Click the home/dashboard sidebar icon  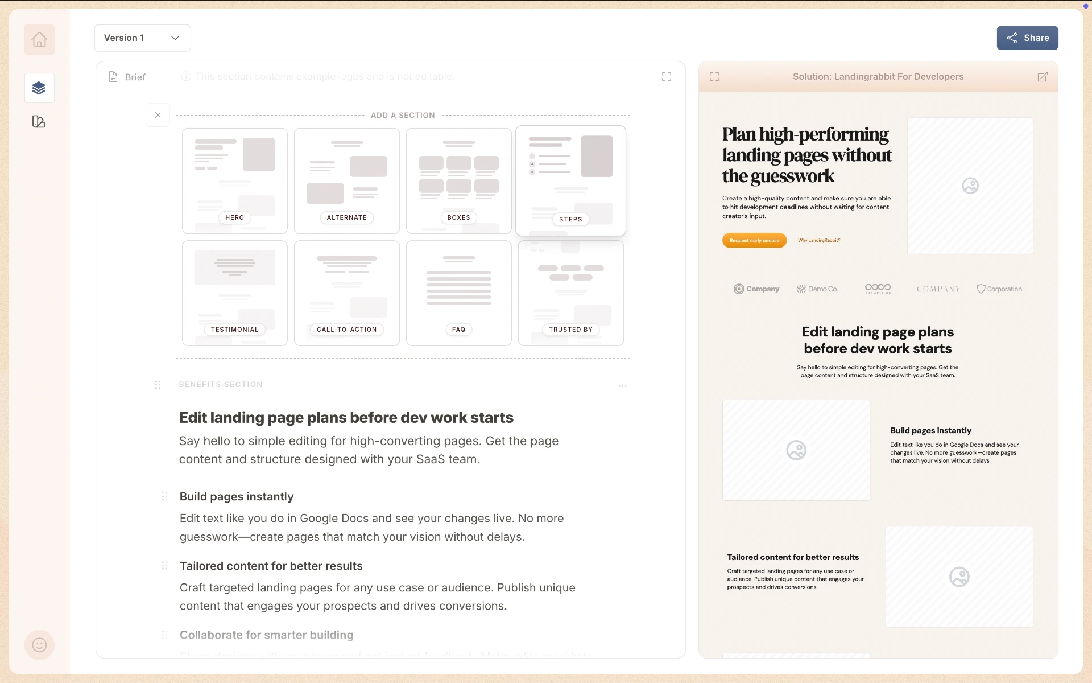click(x=39, y=39)
